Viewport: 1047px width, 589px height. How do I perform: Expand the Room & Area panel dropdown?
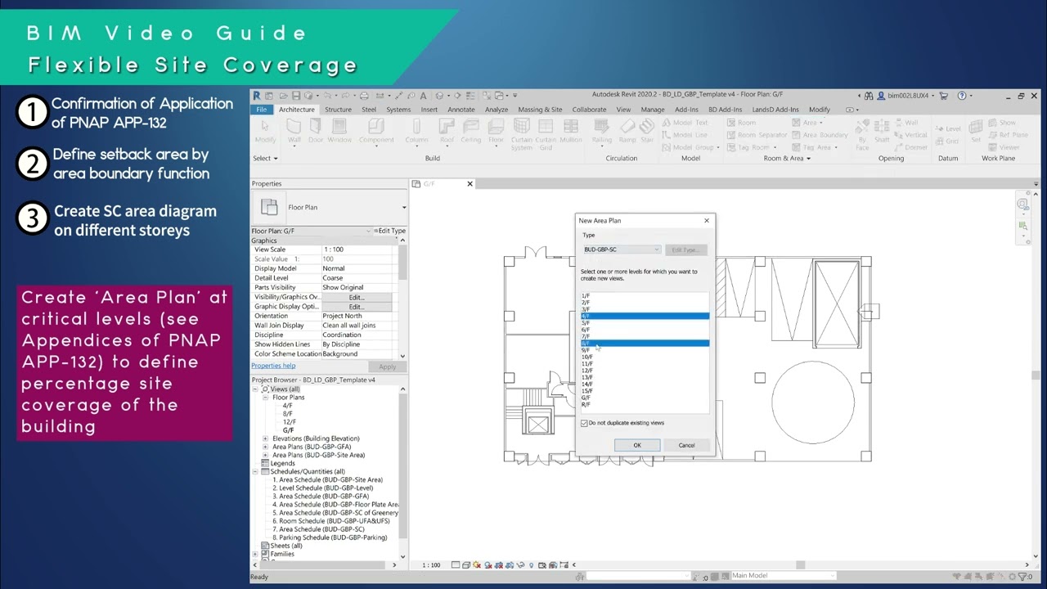point(786,159)
